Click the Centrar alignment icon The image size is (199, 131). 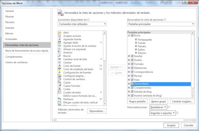point(59,63)
